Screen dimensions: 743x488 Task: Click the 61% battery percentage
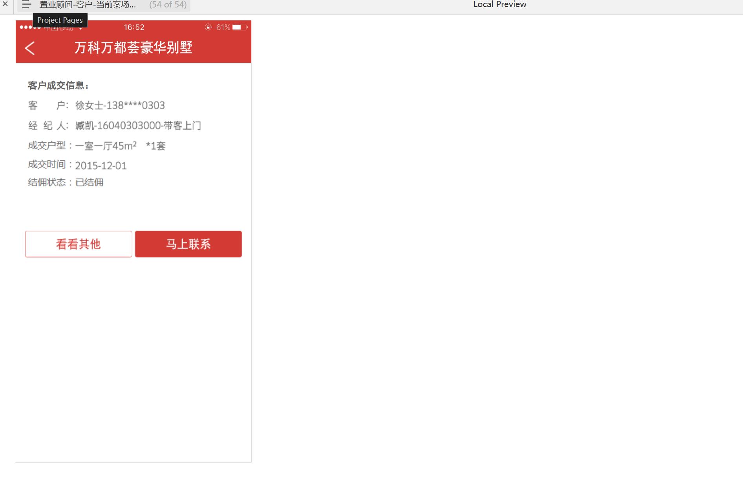(x=223, y=27)
